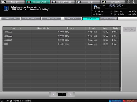The width and height of the screenshot is (137, 102).
Task: Click the Pronta a stampare status text
Action: pos(22,101)
